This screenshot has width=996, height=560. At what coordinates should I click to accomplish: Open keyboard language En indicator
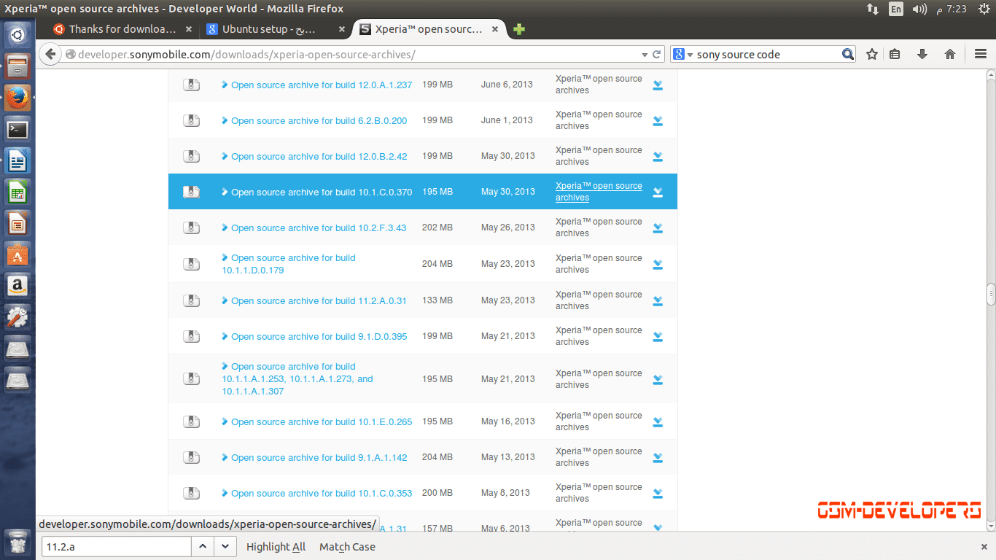click(x=896, y=9)
